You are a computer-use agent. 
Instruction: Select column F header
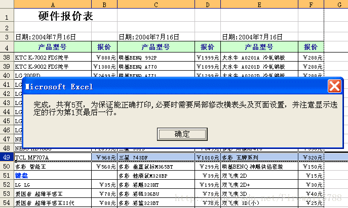311,5
